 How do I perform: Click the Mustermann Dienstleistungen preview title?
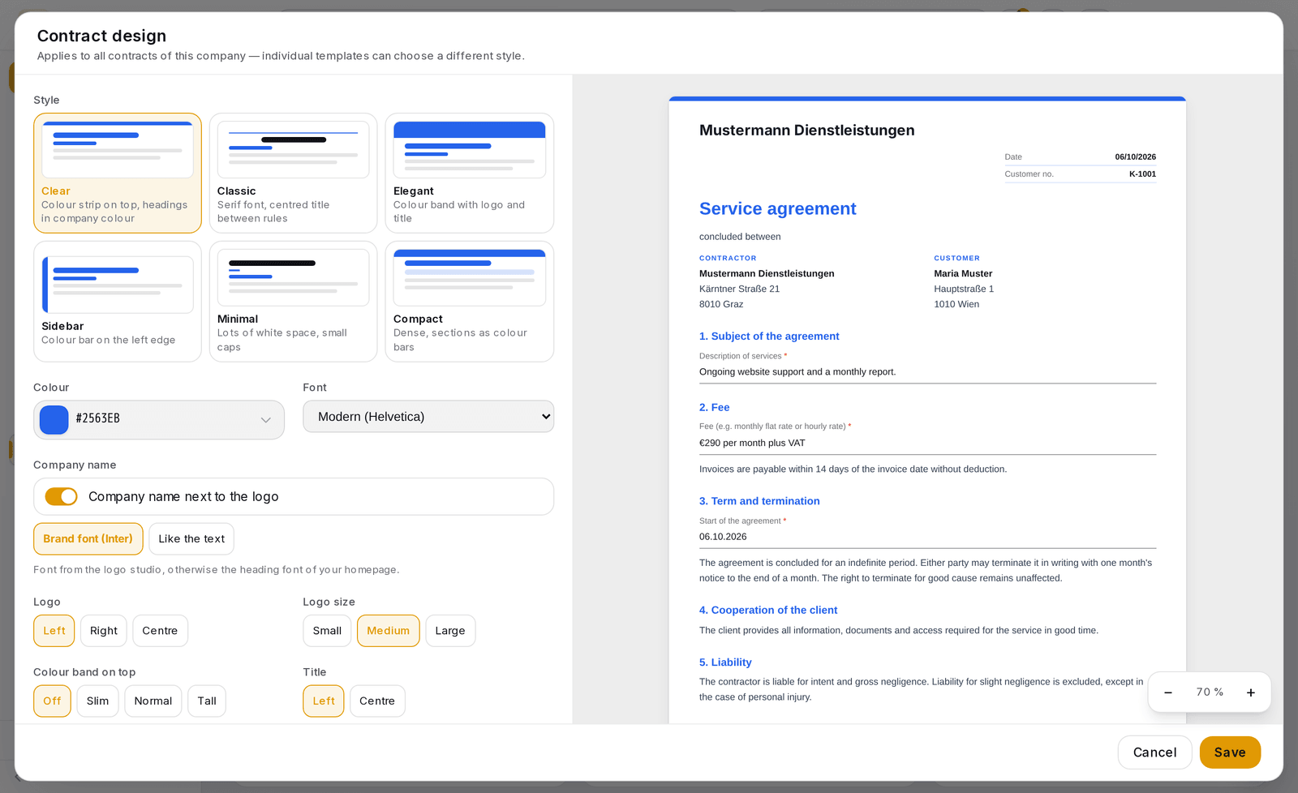pyautogui.click(x=806, y=131)
